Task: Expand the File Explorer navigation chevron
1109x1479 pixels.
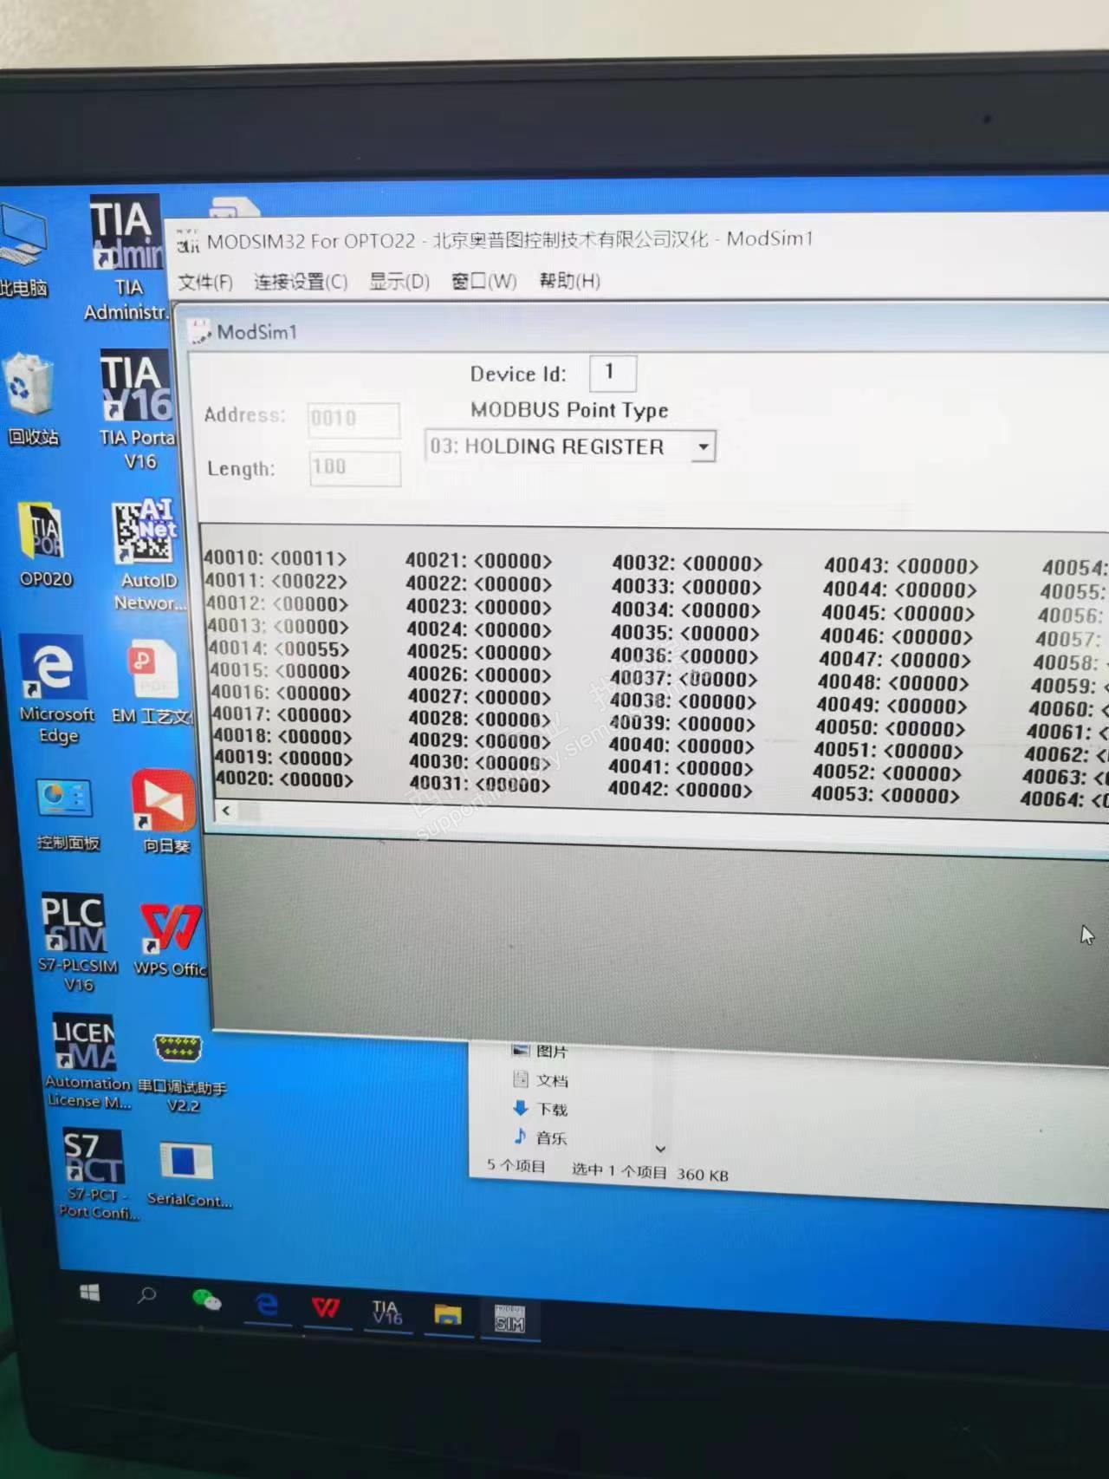Action: tap(660, 1150)
